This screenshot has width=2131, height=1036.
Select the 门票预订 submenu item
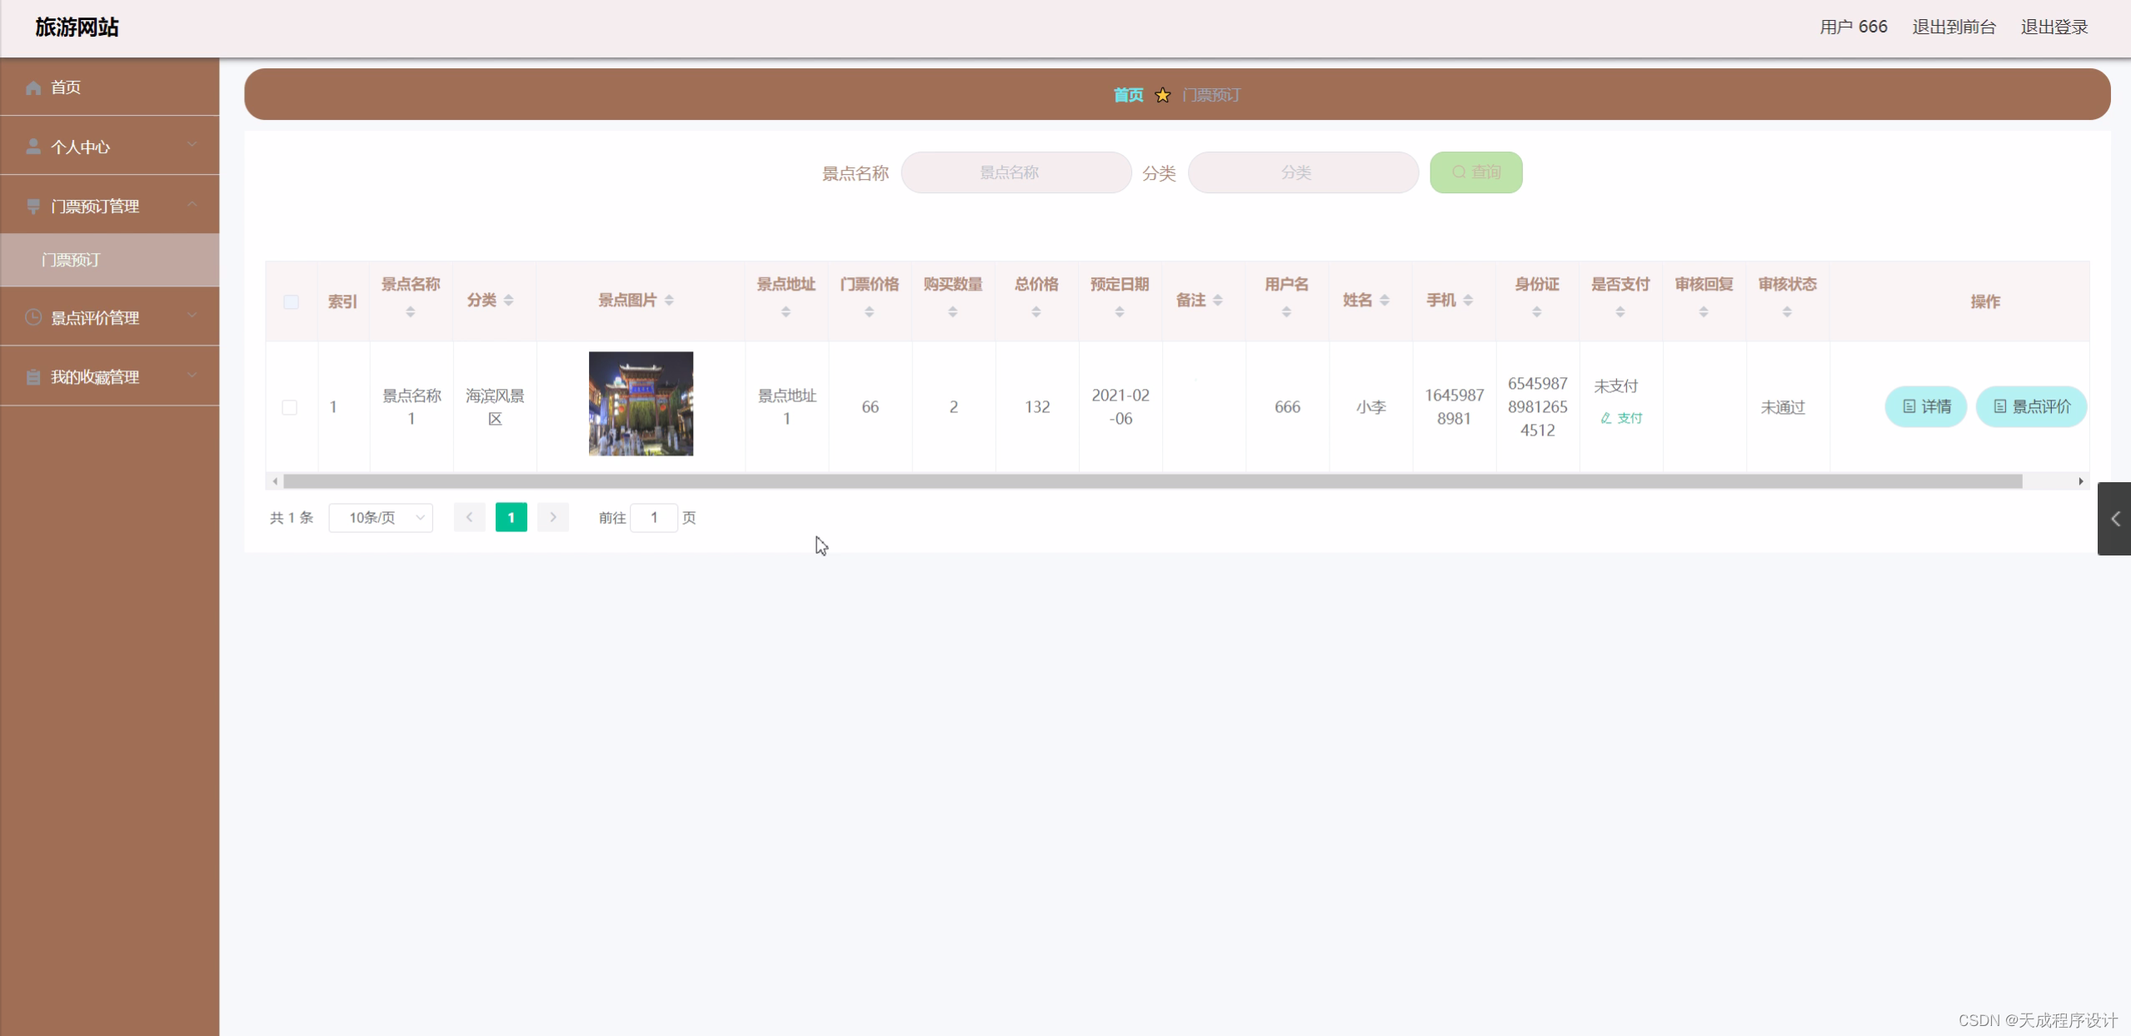click(x=72, y=260)
